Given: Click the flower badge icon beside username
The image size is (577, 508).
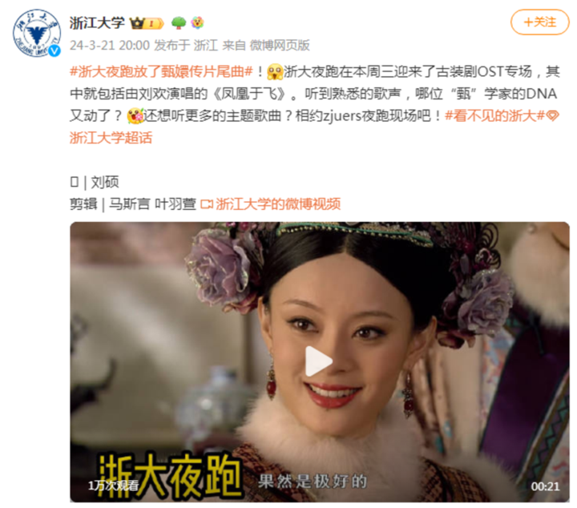Looking at the screenshot, I should [x=197, y=23].
